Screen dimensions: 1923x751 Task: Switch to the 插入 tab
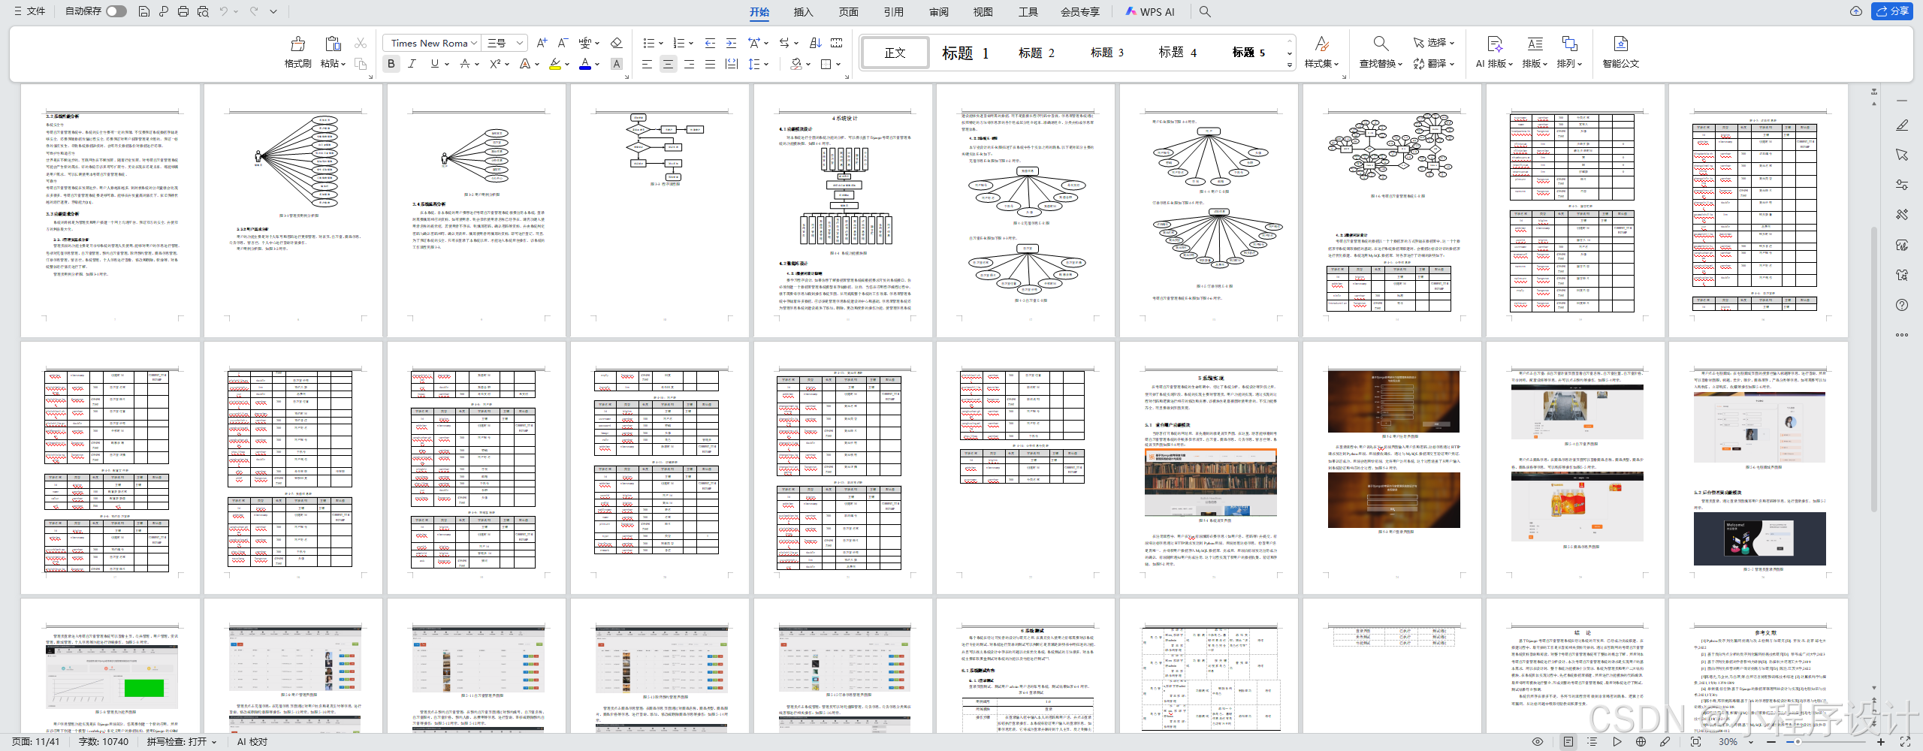[803, 11]
